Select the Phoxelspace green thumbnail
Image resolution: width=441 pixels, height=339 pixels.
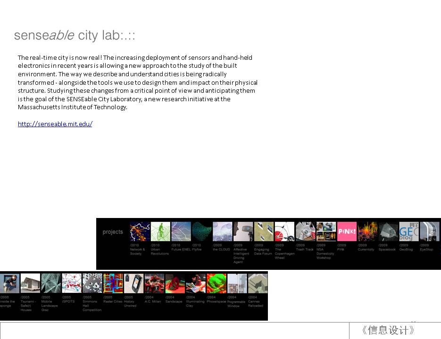click(x=216, y=283)
